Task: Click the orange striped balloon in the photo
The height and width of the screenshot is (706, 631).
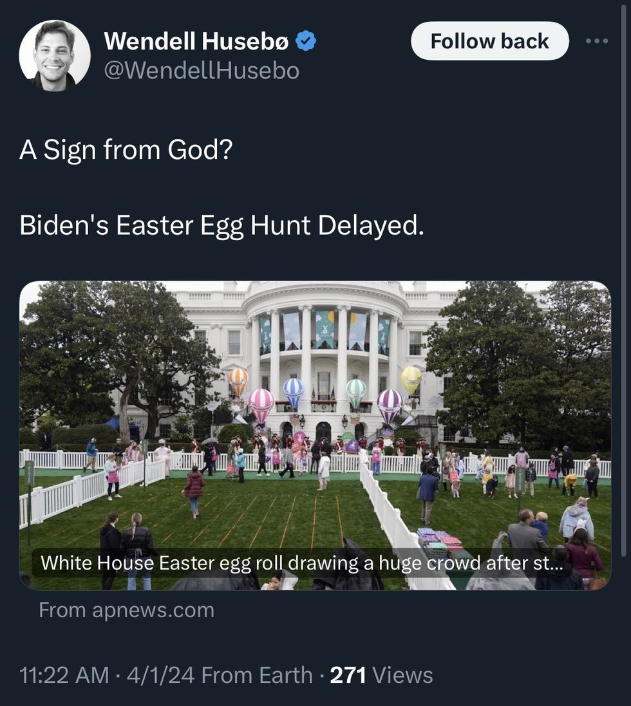Action: click(x=238, y=380)
